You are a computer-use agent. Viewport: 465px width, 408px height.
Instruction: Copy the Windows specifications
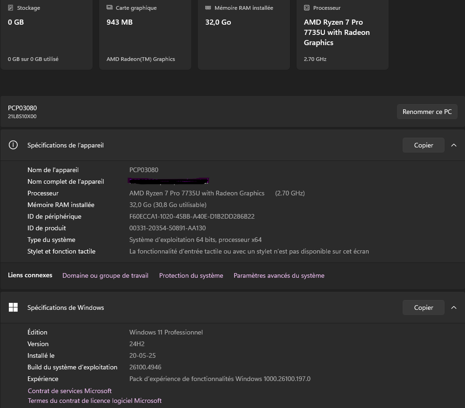424,308
